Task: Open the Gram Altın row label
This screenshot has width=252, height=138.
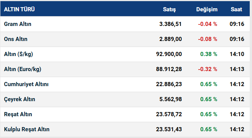Action: point(17,24)
